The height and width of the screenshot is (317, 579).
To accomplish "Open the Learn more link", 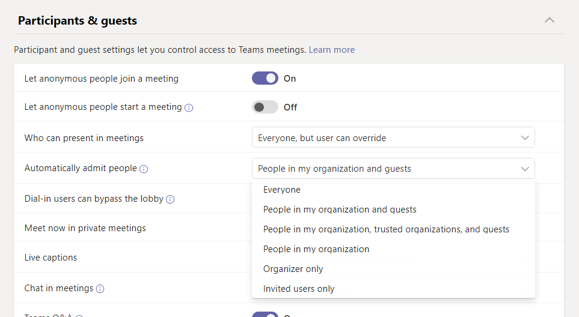I will [x=332, y=50].
